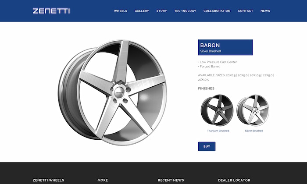Click the Dealer Locator footer heading

[234, 180]
